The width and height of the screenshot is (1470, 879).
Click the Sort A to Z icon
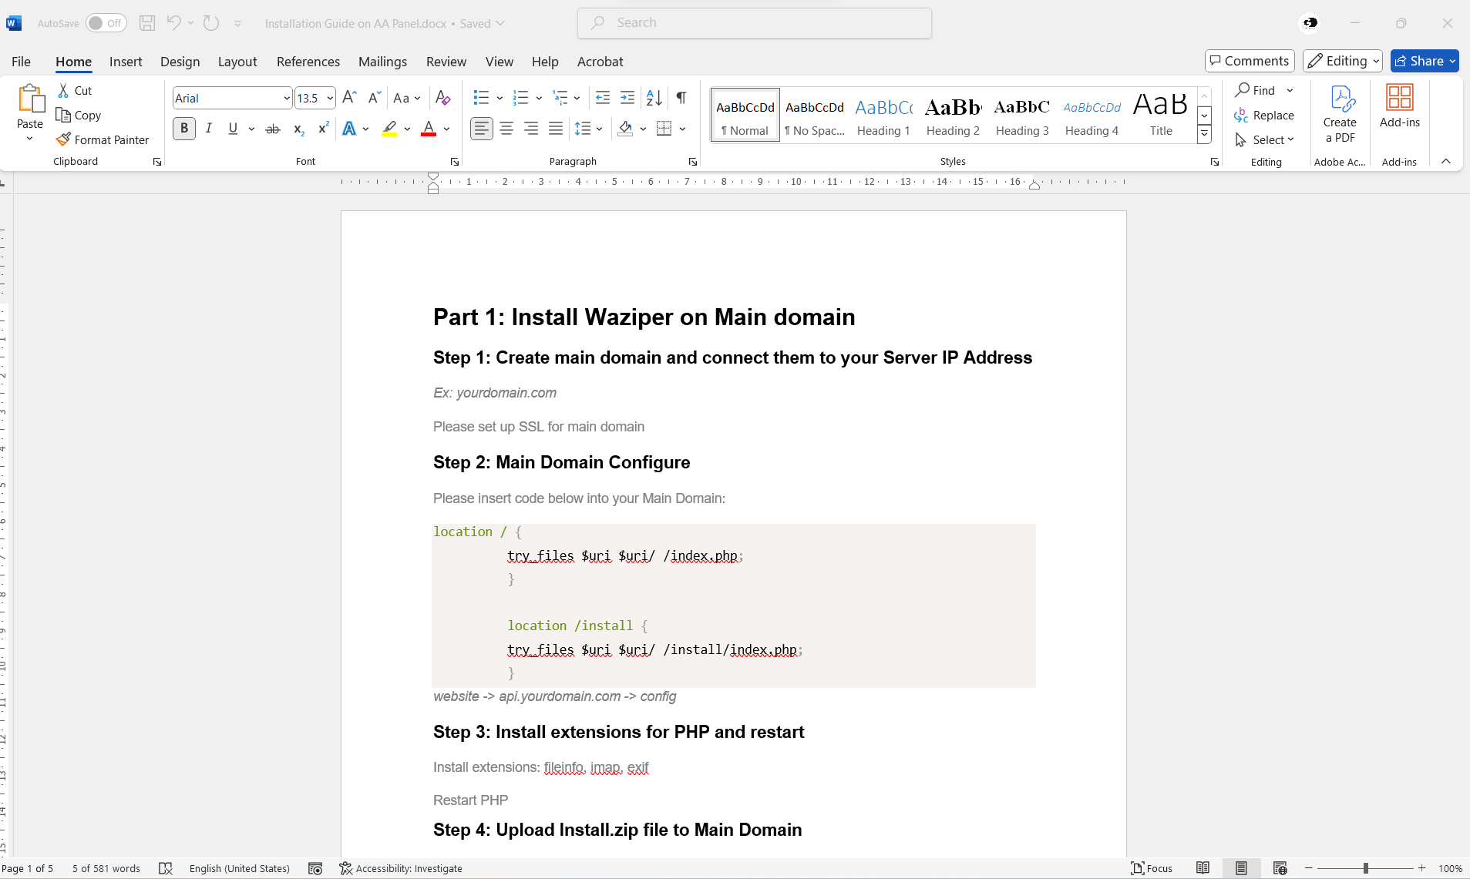pyautogui.click(x=654, y=98)
